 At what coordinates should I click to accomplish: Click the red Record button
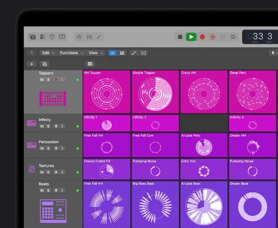click(x=202, y=37)
